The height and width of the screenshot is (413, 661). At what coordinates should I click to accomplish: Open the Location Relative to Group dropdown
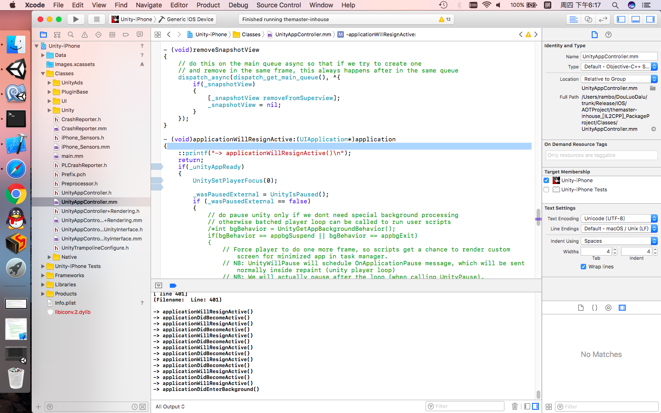(619, 79)
